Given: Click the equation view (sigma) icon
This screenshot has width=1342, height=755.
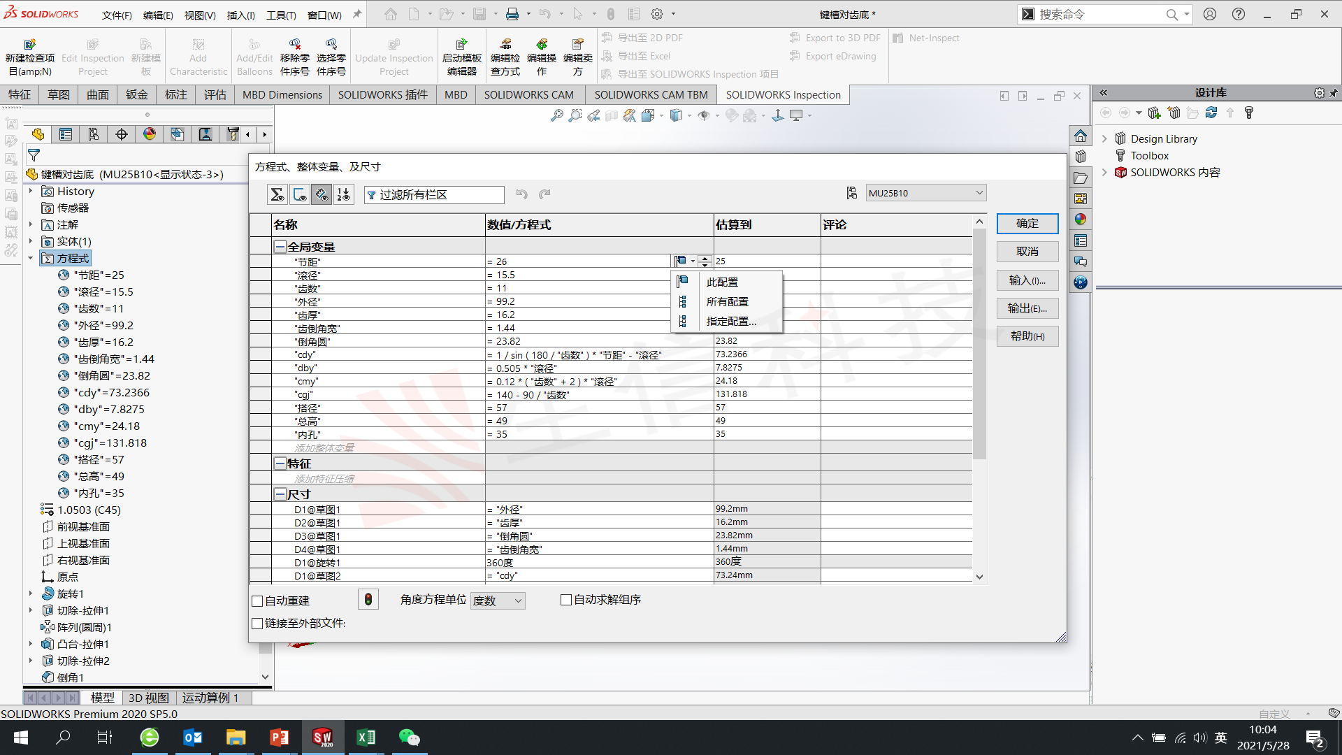Looking at the screenshot, I should coord(277,194).
